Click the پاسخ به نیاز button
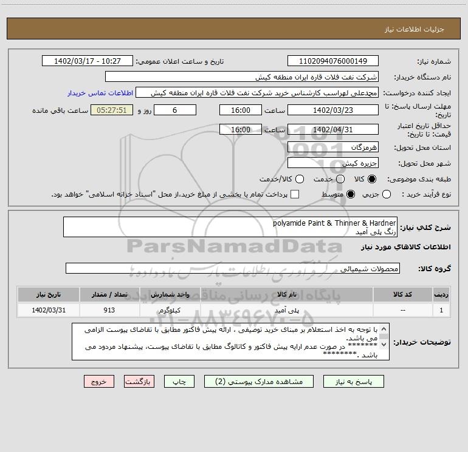 coord(353,382)
